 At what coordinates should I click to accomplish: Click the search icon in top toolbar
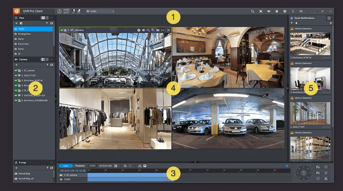[253, 11]
